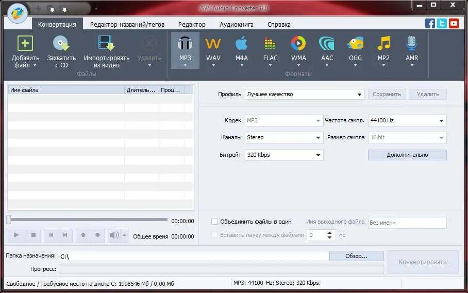Select the MP2 format icon
Screen dimensions: 468x293
383,44
